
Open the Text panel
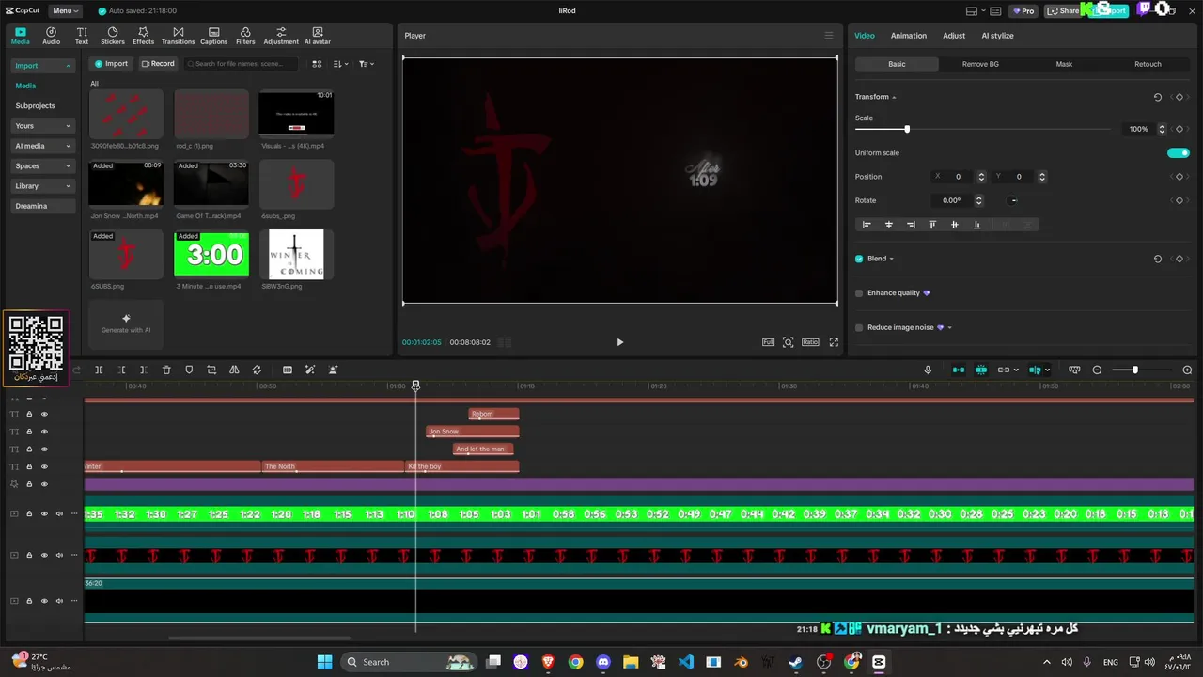coord(82,36)
